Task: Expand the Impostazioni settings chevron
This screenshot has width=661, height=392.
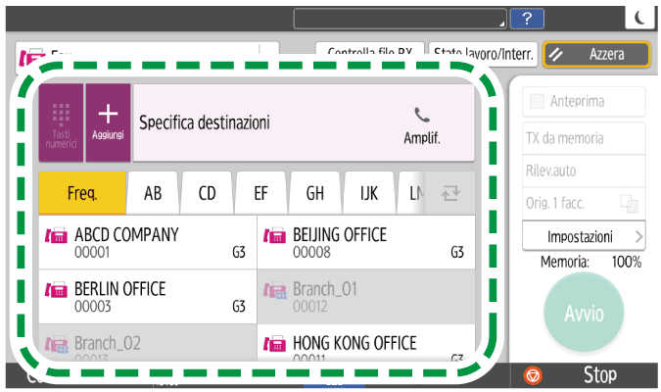Action: click(638, 237)
